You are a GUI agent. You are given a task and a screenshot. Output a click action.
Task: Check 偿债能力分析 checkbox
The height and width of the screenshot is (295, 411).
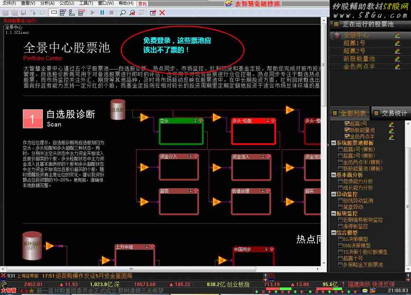click(340, 181)
